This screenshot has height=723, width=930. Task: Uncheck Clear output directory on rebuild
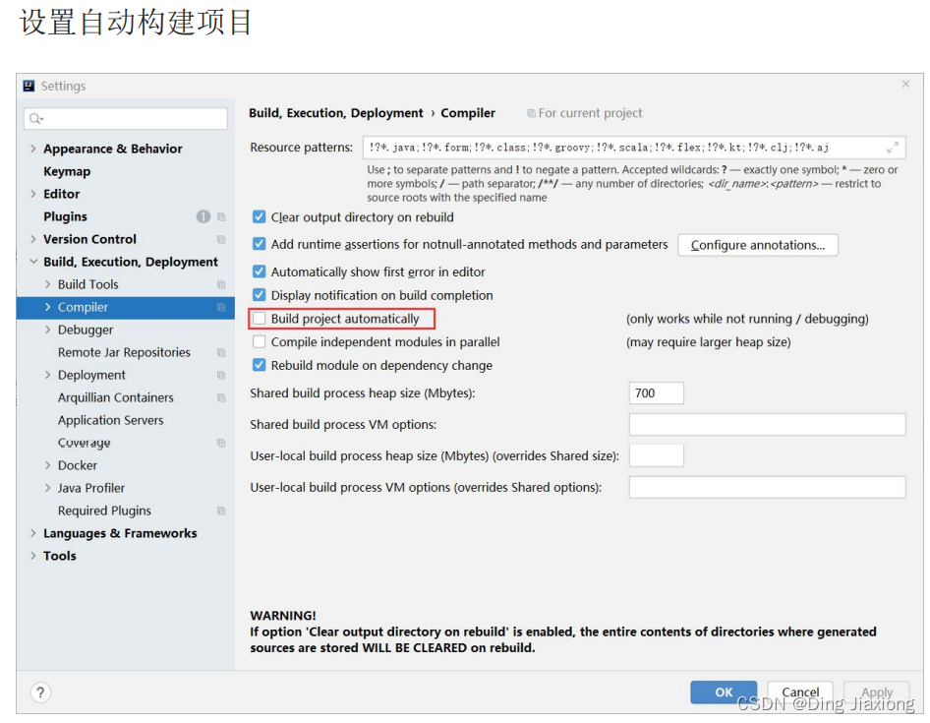click(x=260, y=217)
